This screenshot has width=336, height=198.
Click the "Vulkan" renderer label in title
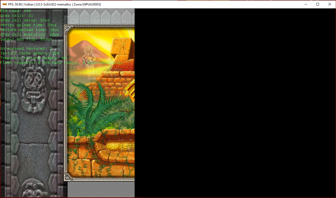pos(30,4)
